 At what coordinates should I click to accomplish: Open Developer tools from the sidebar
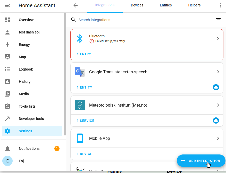[32, 119]
